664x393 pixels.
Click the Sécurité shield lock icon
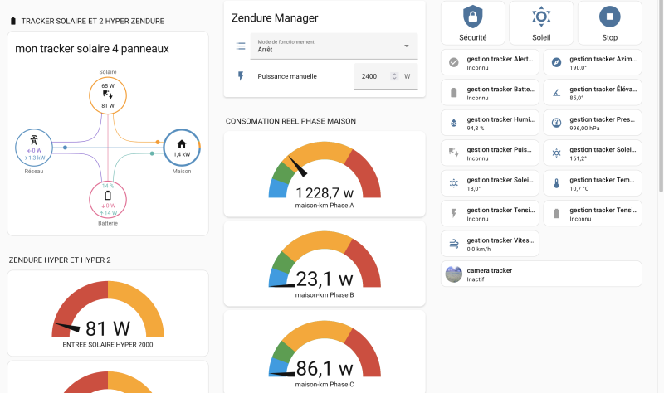pyautogui.click(x=472, y=17)
